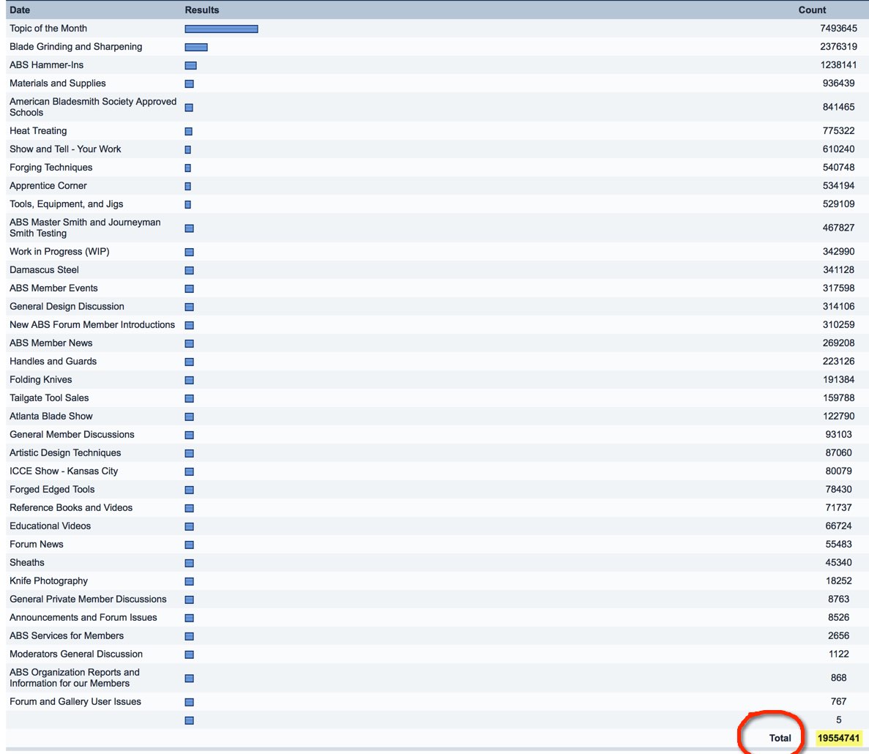Select Knife Photography row label

click(49, 581)
